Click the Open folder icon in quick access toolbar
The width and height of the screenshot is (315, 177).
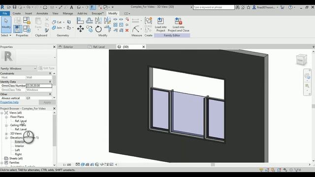point(9,7)
